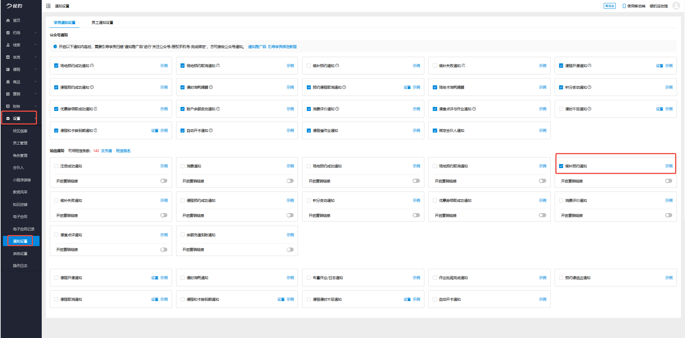Click the user avatar icon at top right
Screen dimensions: 685x338
pos(676,6)
